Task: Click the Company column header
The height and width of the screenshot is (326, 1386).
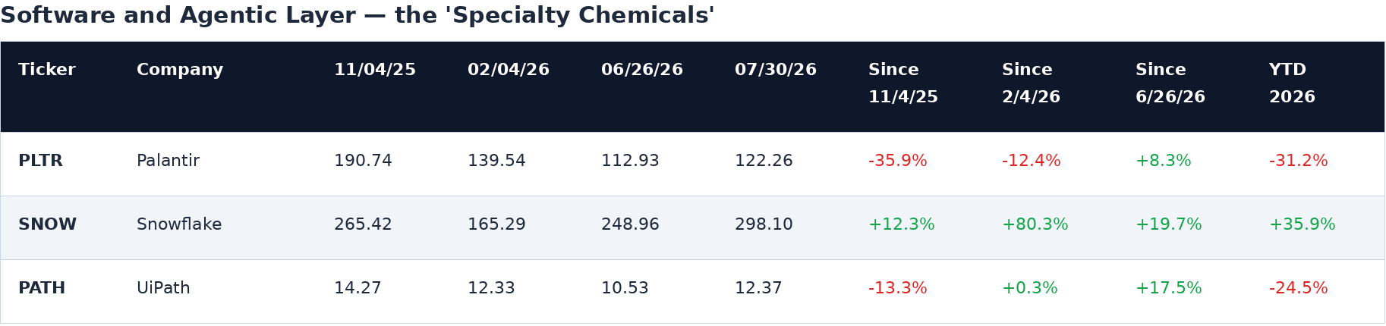Action: [180, 71]
